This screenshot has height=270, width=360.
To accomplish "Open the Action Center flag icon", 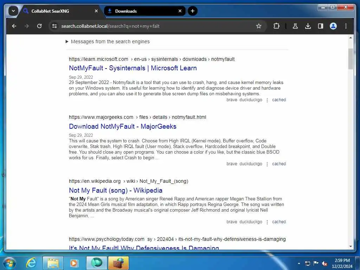I will click(316, 263).
